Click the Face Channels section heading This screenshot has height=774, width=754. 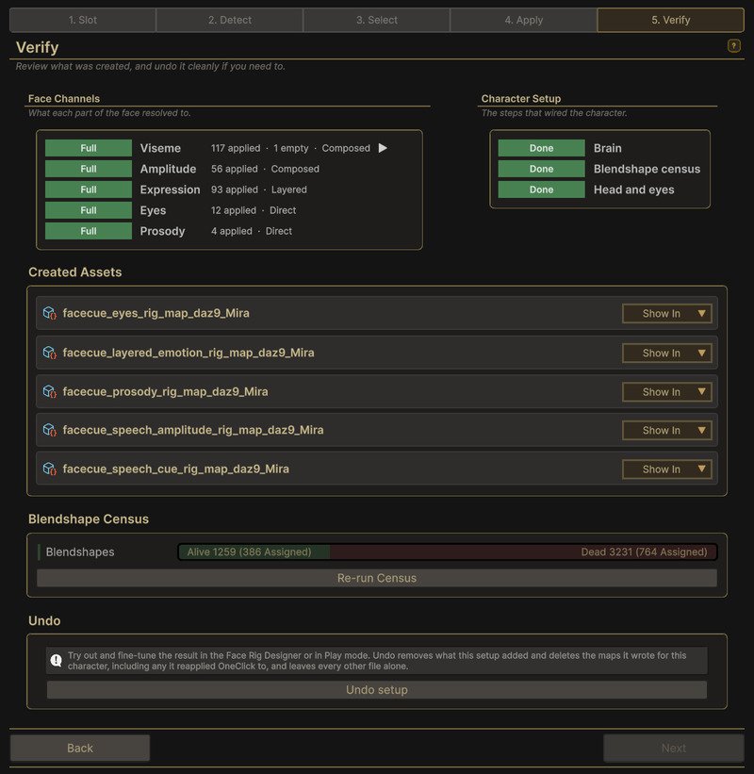(64, 99)
